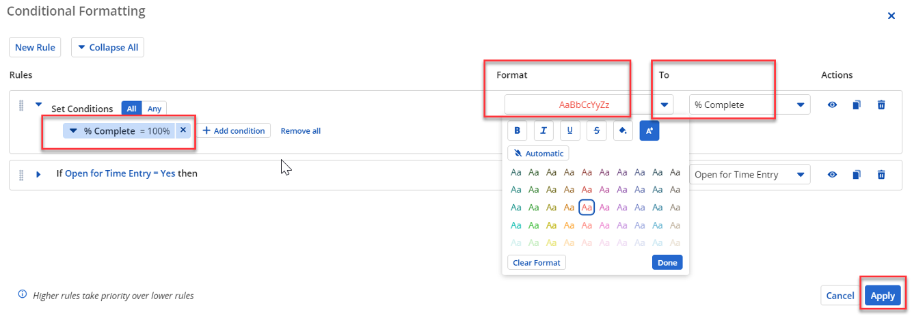Duplicate the % Complete rule
Image resolution: width=912 pixels, height=323 pixels.
[x=857, y=105]
